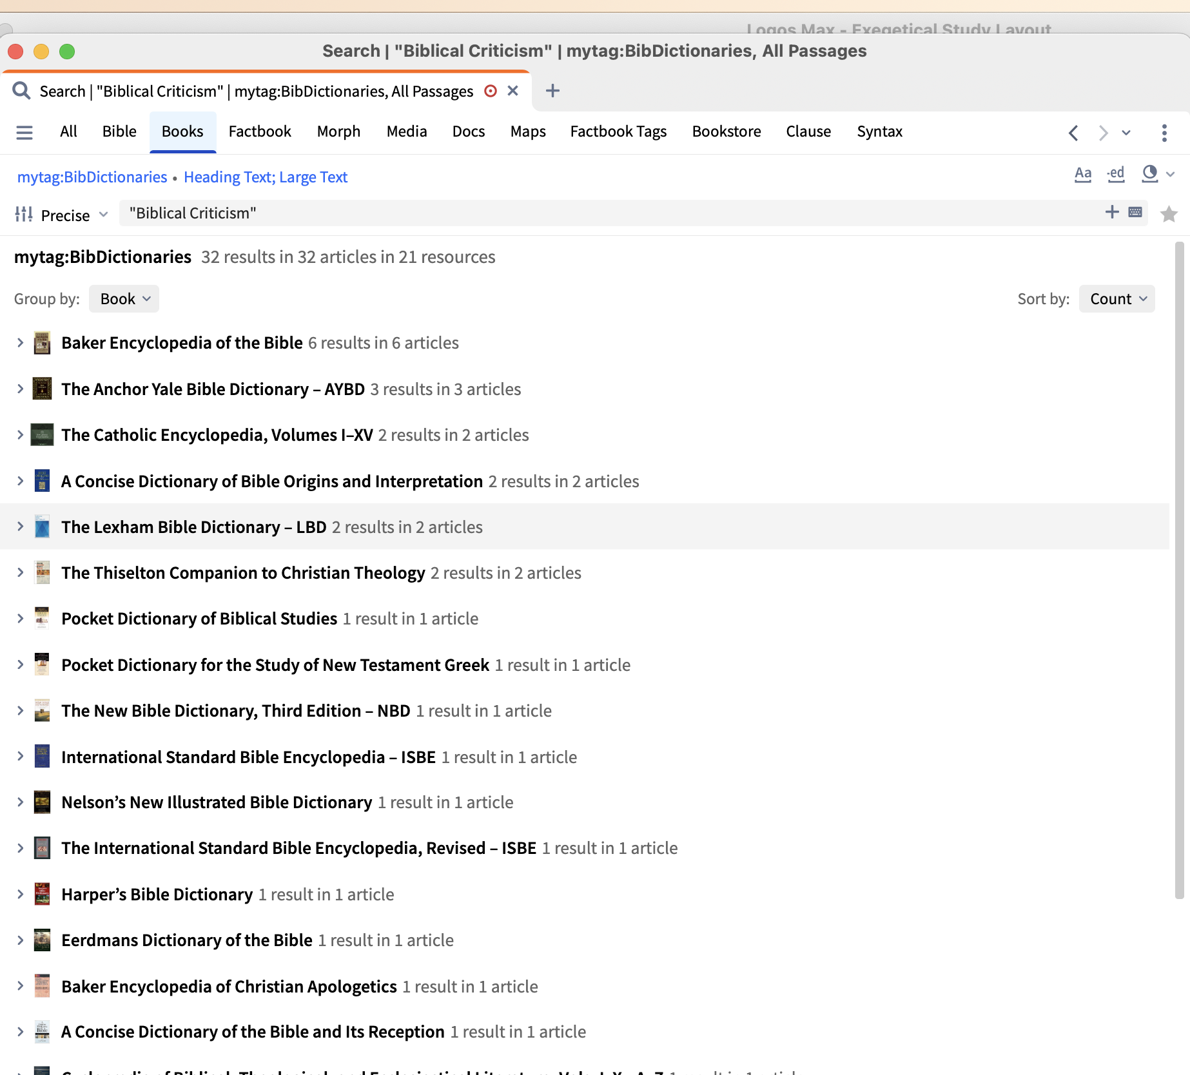Click the Catholic Encyclopedia cover thumbnail

pyautogui.click(x=42, y=434)
